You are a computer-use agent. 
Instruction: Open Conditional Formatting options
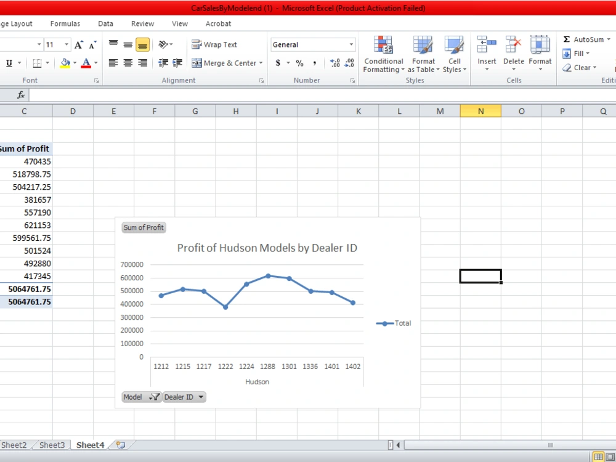point(383,54)
